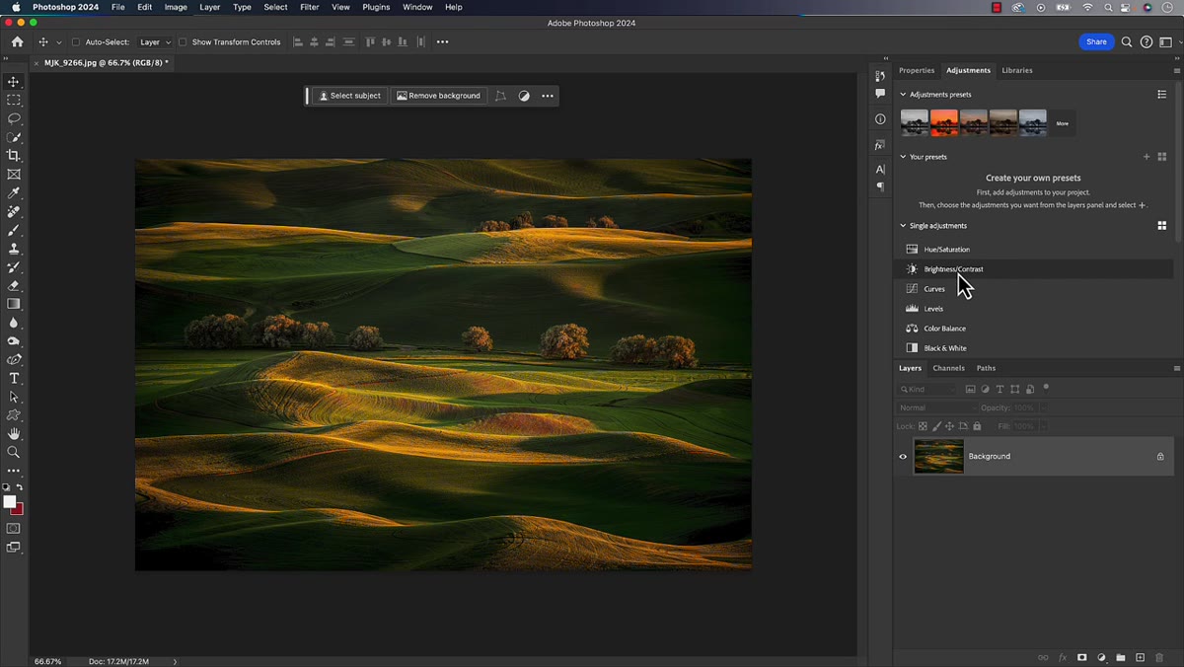Select the Clone Stamp tool
1184x667 pixels.
tap(14, 249)
